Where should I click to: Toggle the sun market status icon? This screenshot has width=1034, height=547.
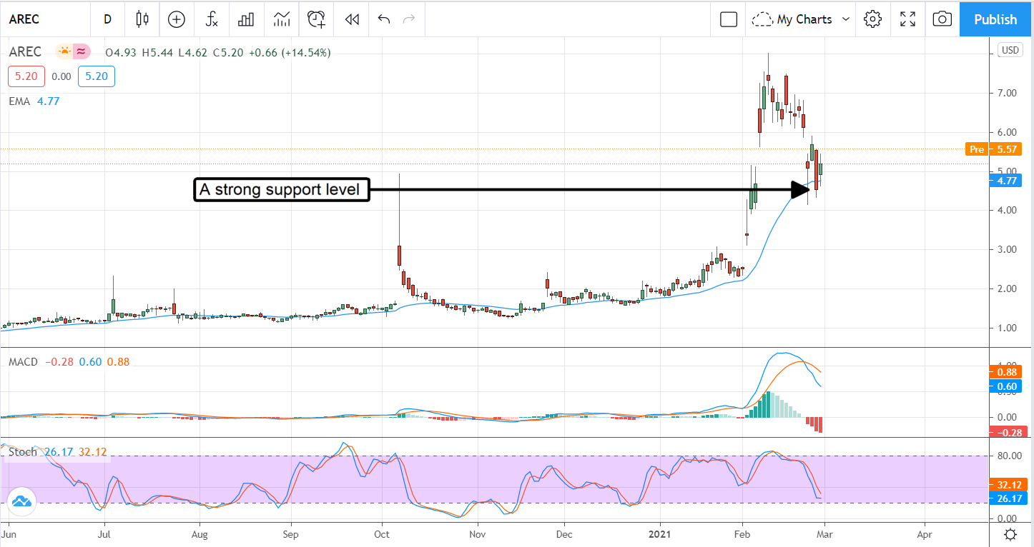coord(64,51)
